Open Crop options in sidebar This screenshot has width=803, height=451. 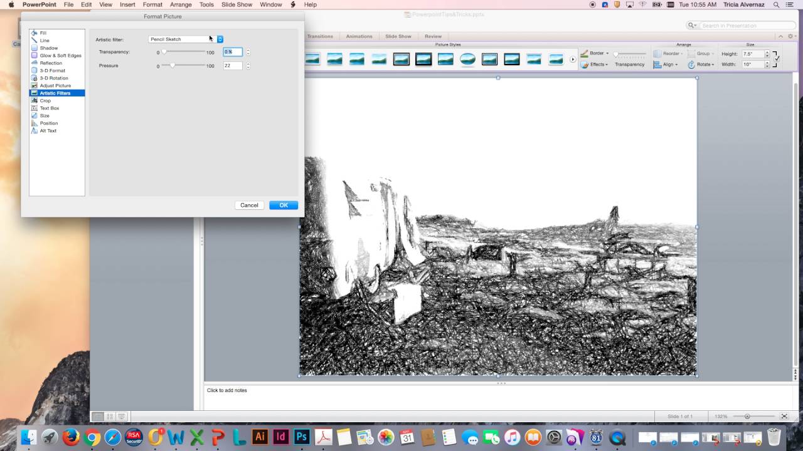pyautogui.click(x=57, y=101)
